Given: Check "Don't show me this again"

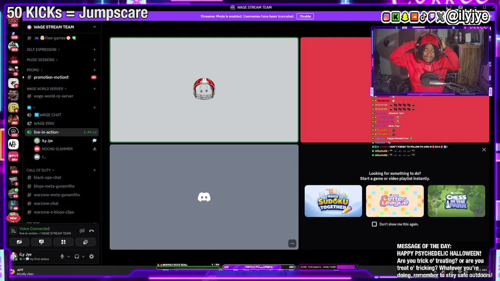Looking at the screenshot, I should click(x=374, y=224).
